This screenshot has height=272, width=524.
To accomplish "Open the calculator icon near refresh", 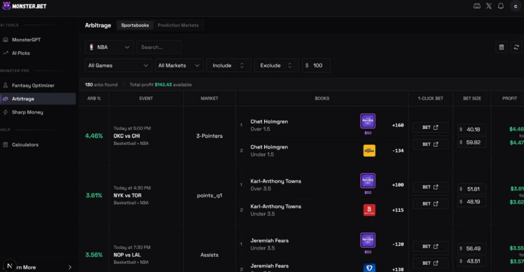I will (501, 47).
